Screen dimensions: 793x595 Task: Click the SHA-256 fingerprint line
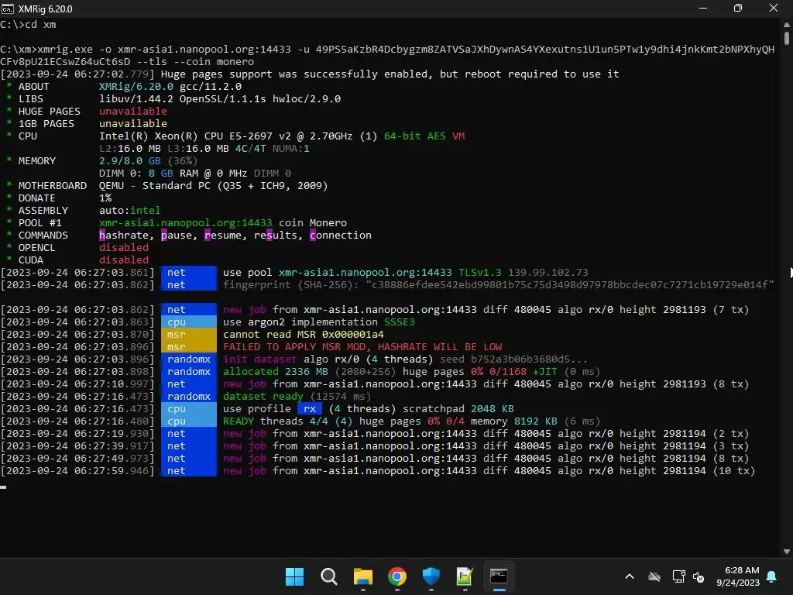tap(498, 285)
